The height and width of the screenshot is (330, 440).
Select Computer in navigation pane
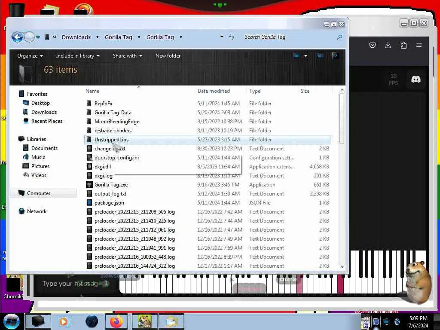click(39, 193)
